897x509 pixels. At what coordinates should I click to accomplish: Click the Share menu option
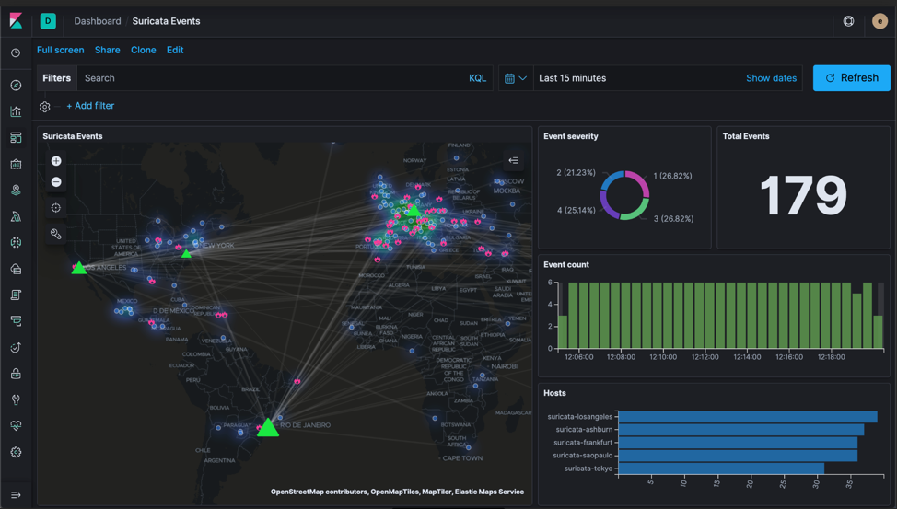click(107, 50)
